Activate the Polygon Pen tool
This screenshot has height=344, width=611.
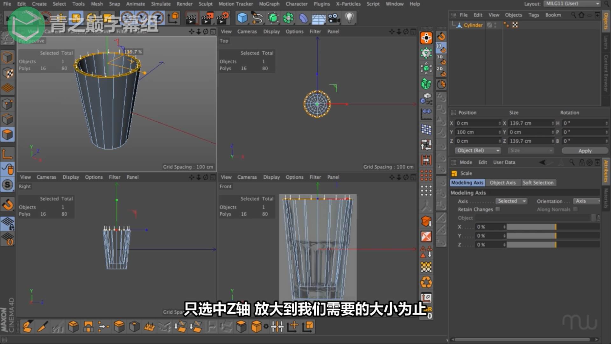pos(27,326)
